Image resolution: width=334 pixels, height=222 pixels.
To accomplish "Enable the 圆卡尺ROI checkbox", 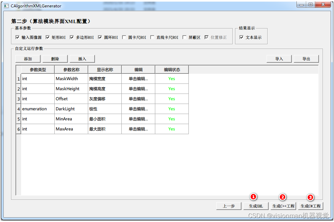I will (x=123, y=37).
